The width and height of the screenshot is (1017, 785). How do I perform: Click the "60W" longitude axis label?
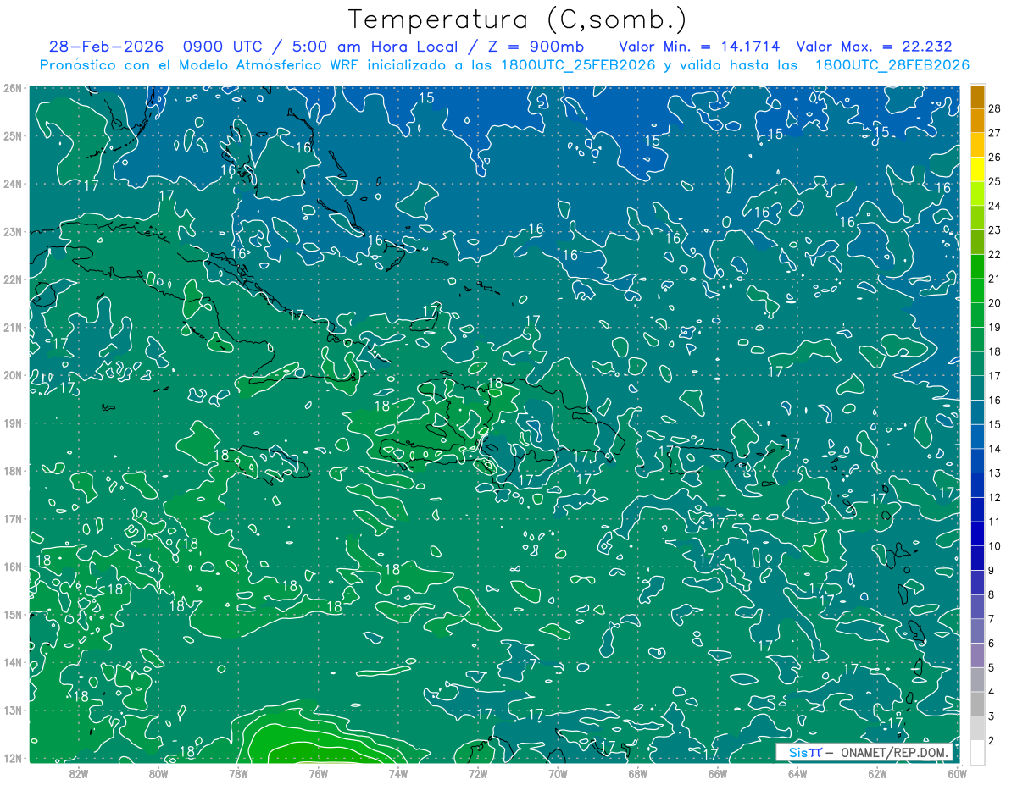(x=957, y=773)
